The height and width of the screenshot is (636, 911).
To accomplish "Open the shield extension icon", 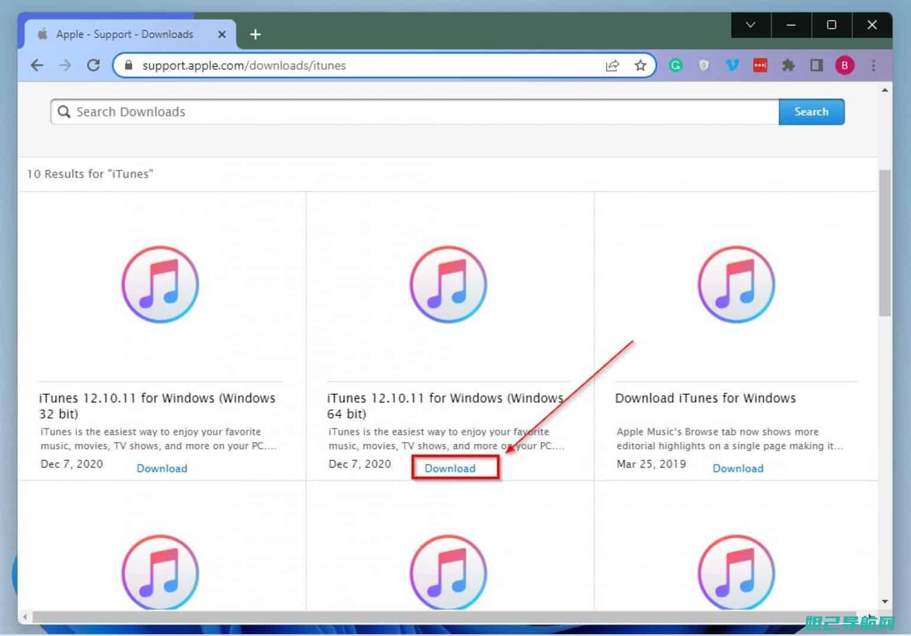I will [x=704, y=65].
